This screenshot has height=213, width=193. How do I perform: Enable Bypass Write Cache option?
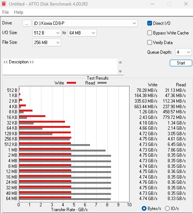pos(149,33)
